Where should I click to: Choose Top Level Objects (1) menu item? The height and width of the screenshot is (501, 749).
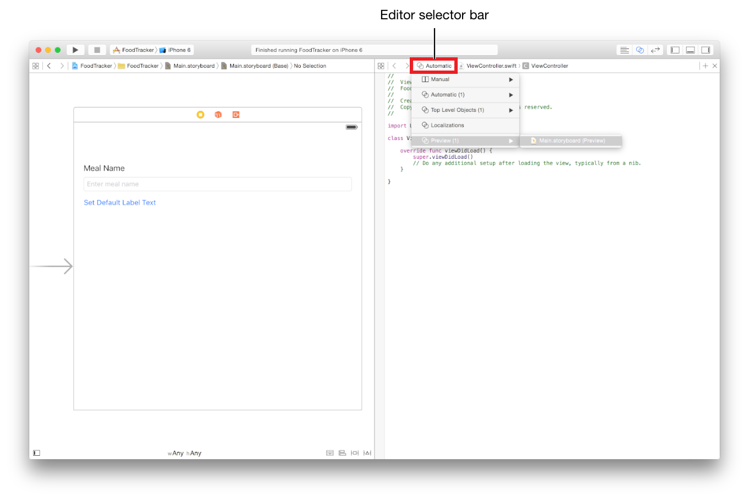[x=465, y=110]
